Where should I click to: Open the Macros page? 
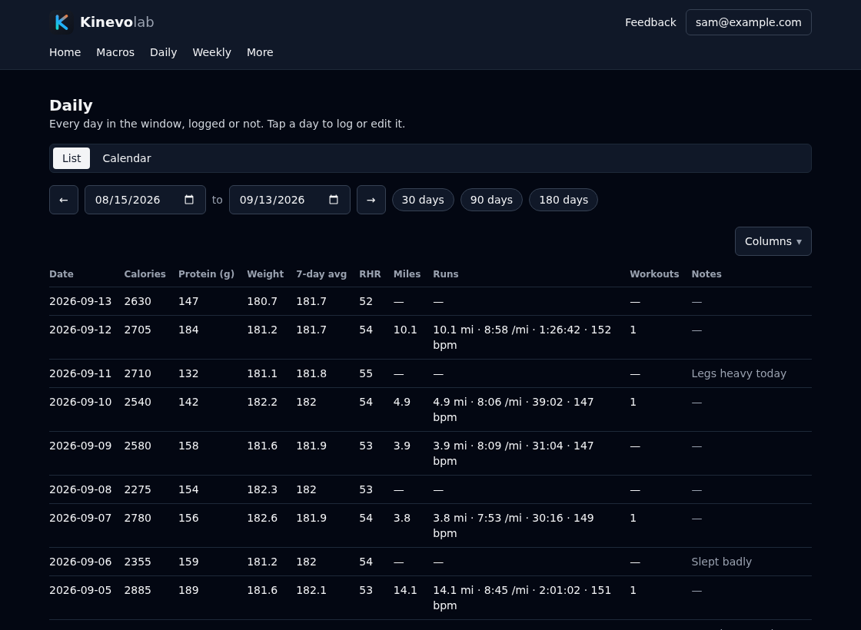115,52
